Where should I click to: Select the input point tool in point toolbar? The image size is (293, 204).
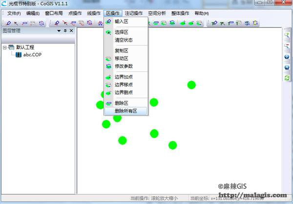click(8, 23)
